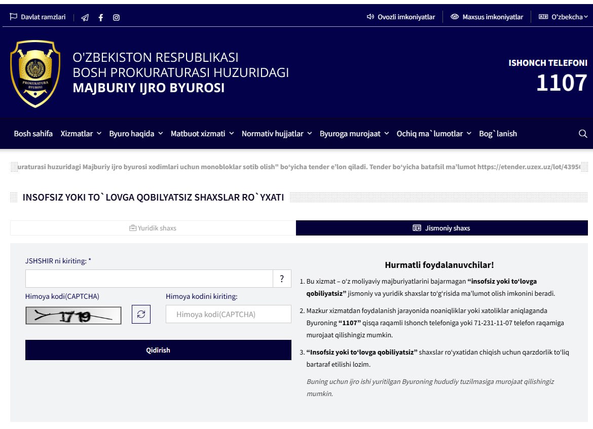
Task: Switch to the Yuridik shaxs tab
Action: pyautogui.click(x=153, y=228)
